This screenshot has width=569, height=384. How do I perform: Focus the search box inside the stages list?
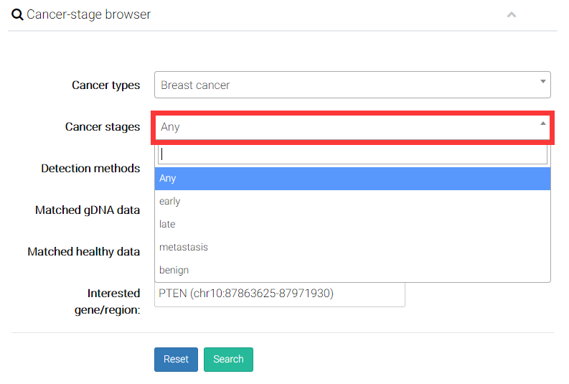coord(352,154)
